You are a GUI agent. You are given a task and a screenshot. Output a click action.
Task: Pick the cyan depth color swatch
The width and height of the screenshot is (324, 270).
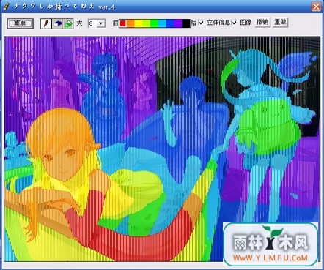pyautogui.click(x=162, y=23)
